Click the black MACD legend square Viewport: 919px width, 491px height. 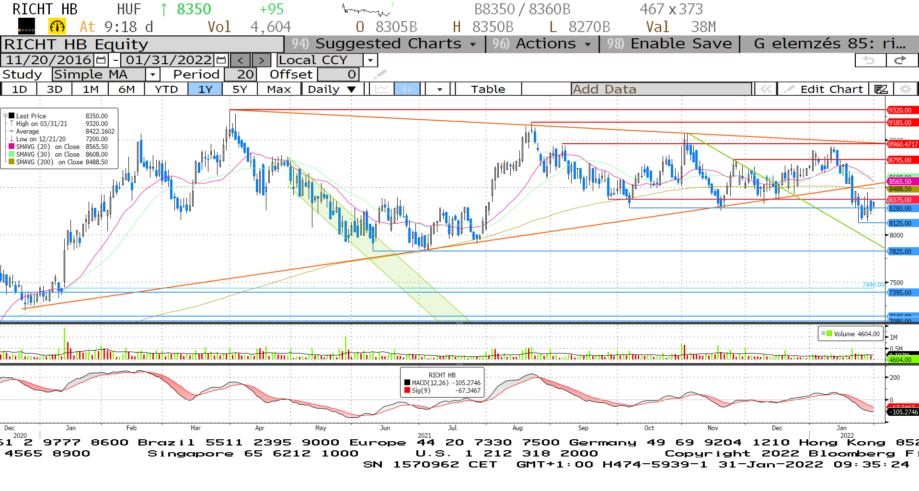coord(407,383)
